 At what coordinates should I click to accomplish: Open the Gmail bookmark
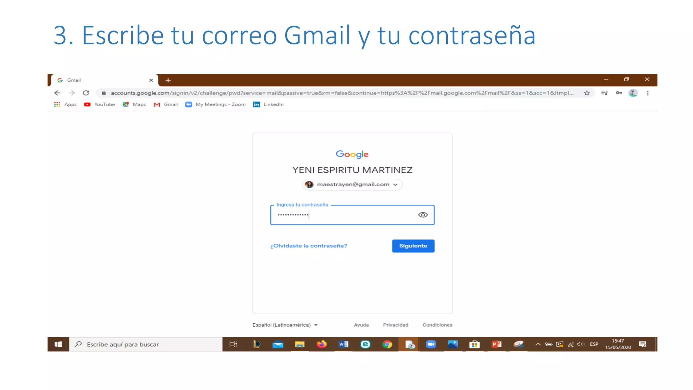[165, 104]
